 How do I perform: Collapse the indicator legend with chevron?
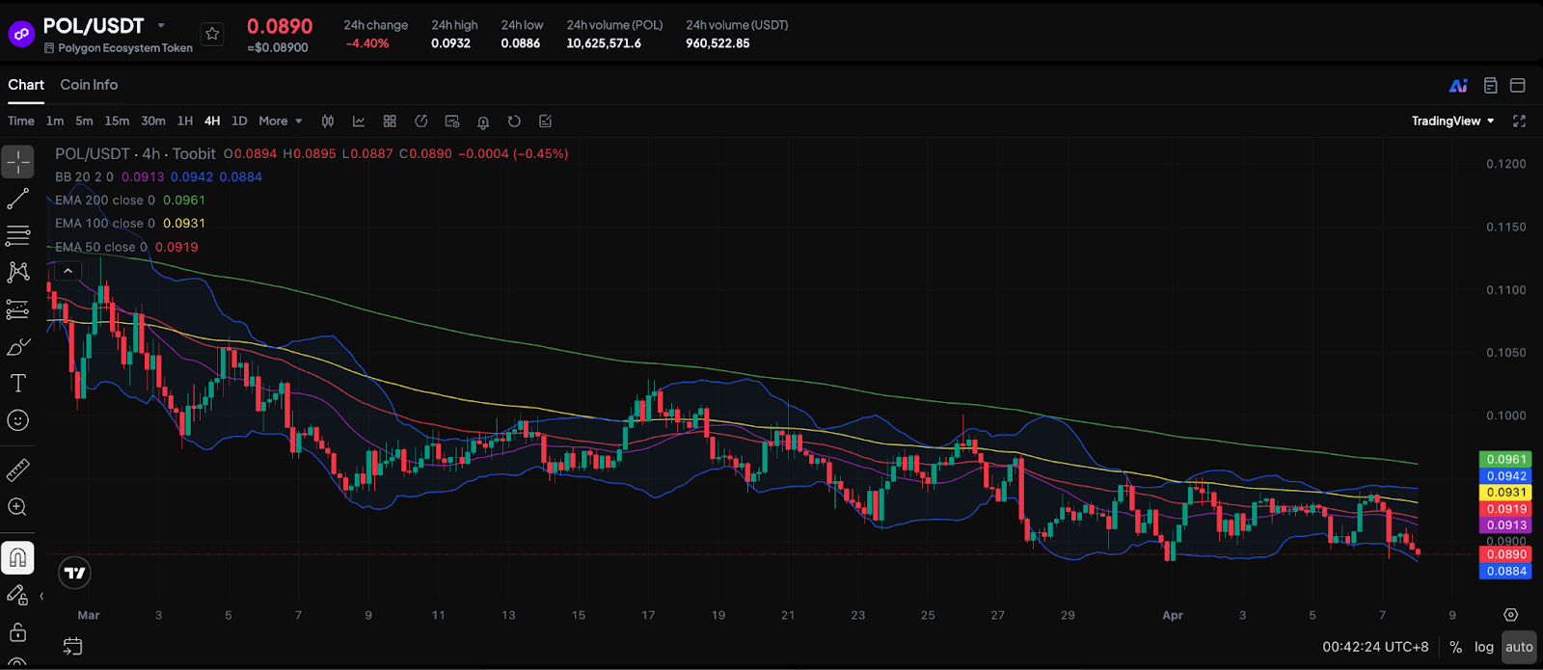(x=68, y=272)
